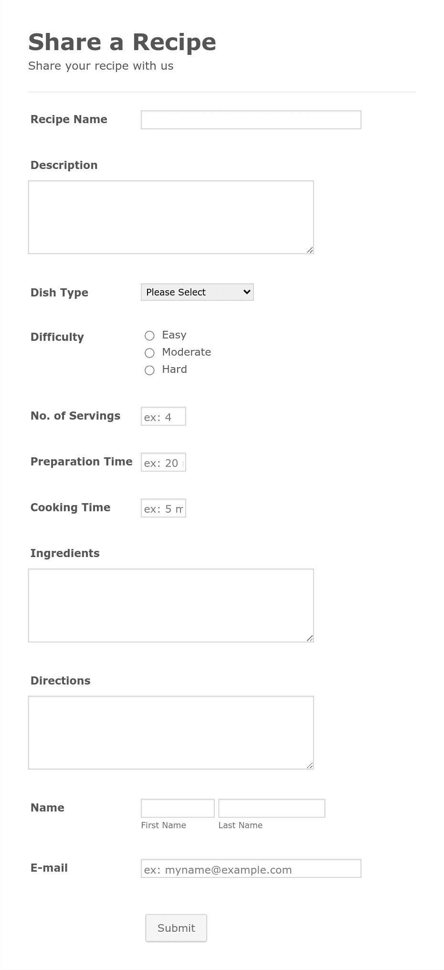Open the Dish Type dropdown

click(x=197, y=292)
